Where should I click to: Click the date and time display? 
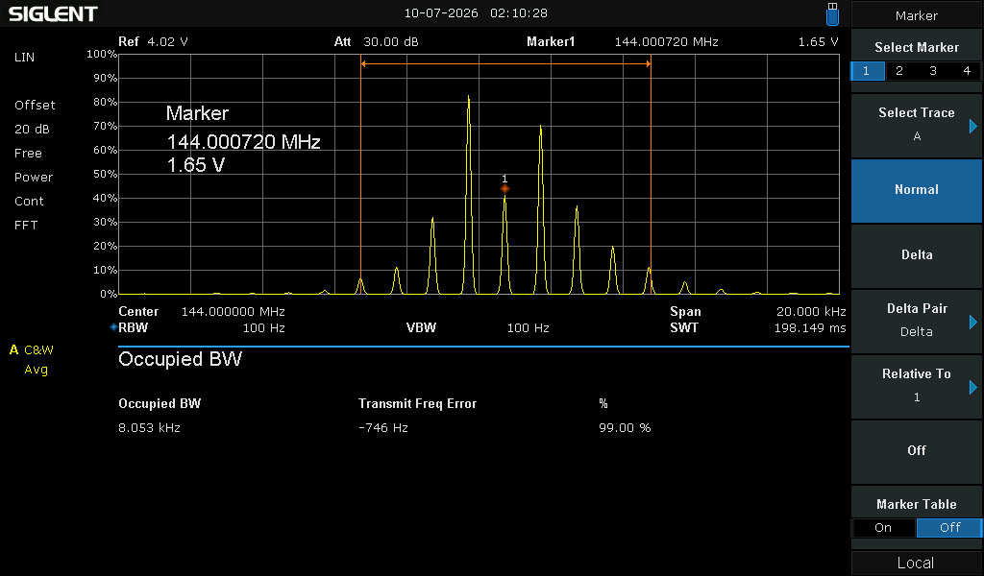(476, 13)
